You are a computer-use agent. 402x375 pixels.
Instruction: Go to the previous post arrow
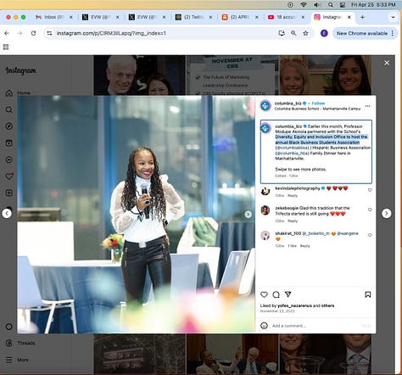(7, 213)
